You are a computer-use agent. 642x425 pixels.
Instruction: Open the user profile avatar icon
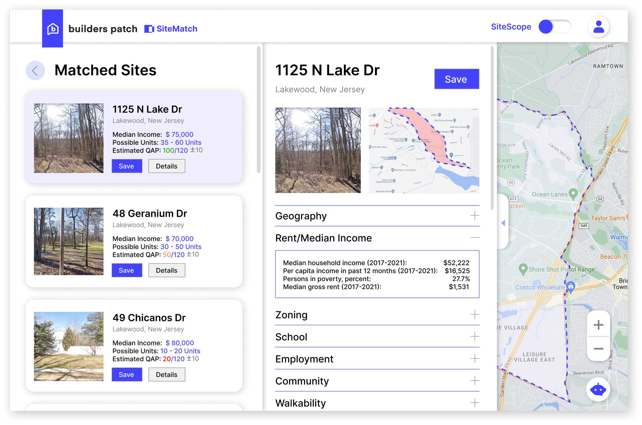click(x=598, y=27)
